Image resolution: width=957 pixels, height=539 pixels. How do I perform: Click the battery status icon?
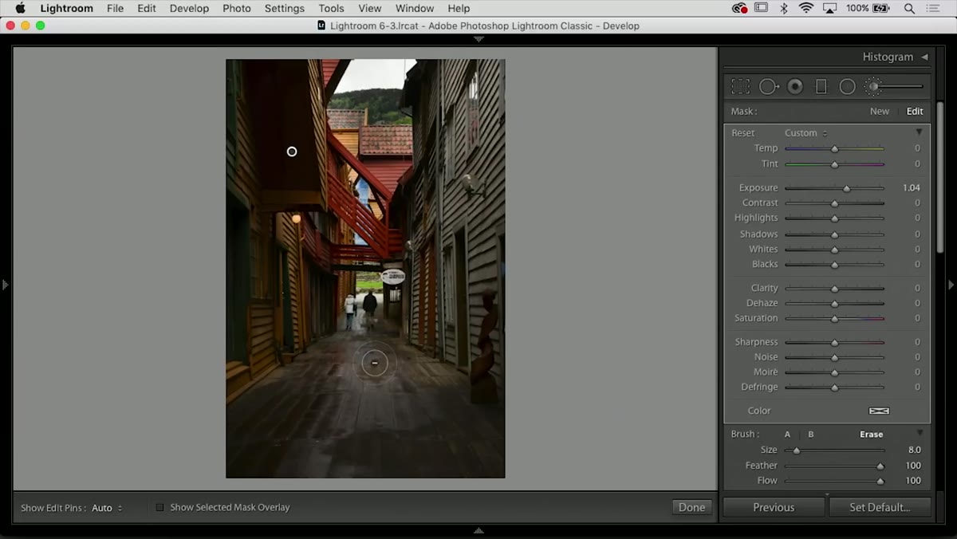(881, 8)
